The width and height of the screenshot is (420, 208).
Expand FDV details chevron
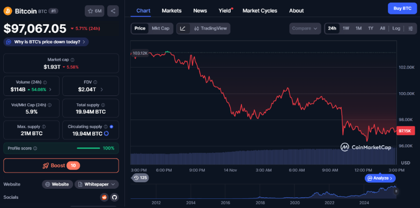coord(101,90)
